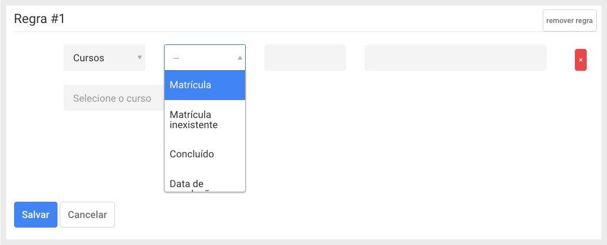Save the rule with Salvar
Screen dimensions: 607x245
coord(36,215)
